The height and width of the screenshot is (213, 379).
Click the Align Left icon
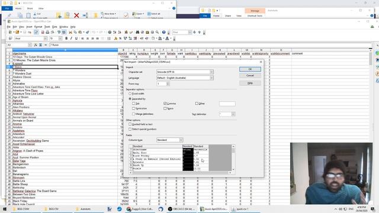pyautogui.click(x=83, y=38)
